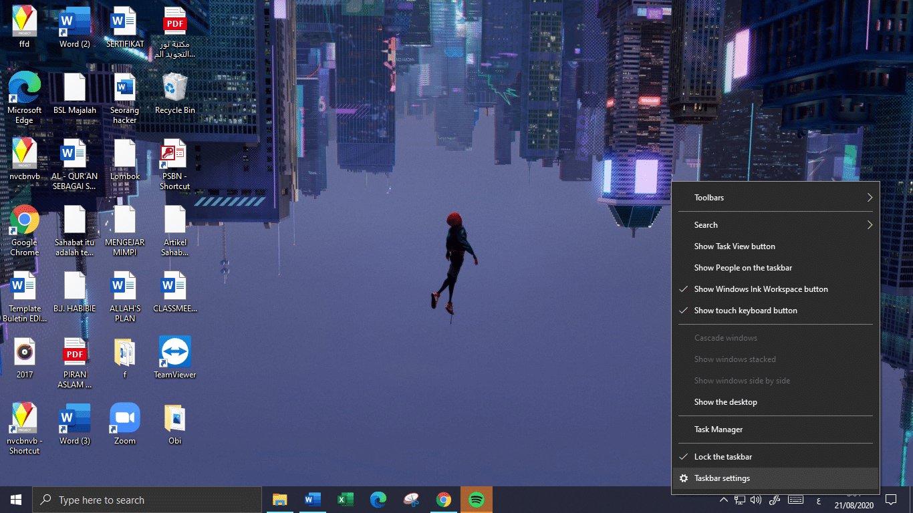Screen dimensions: 913x513
Task: Enable Show People on the taskbar
Action: 775,268
